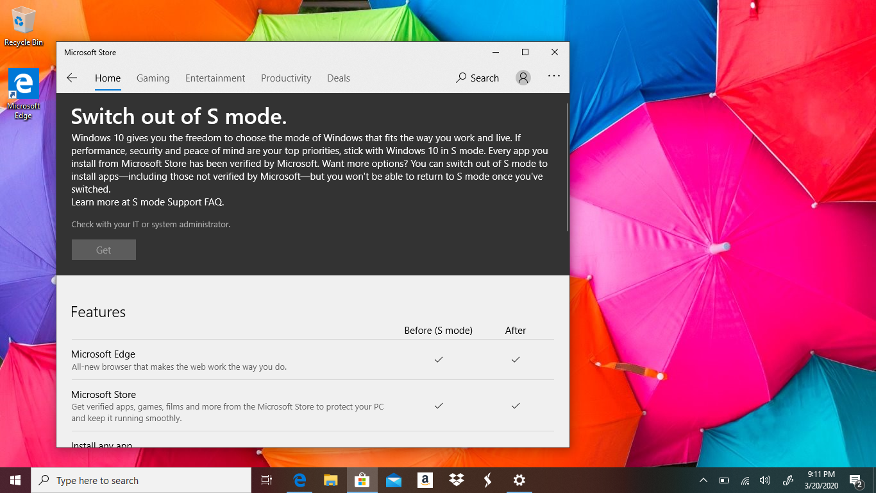Open the user account profile icon
The width and height of the screenshot is (876, 493).
click(523, 78)
